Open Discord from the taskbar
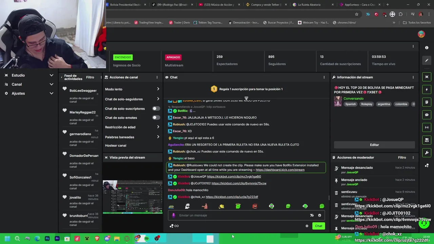 click(x=107, y=239)
